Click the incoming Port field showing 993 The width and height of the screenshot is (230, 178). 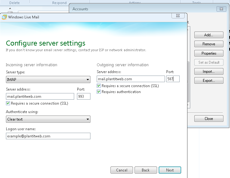(84, 96)
